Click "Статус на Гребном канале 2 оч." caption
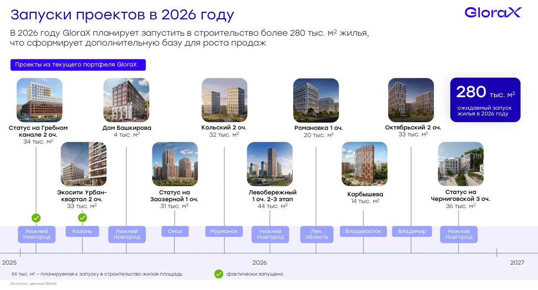 pyautogui.click(x=38, y=131)
